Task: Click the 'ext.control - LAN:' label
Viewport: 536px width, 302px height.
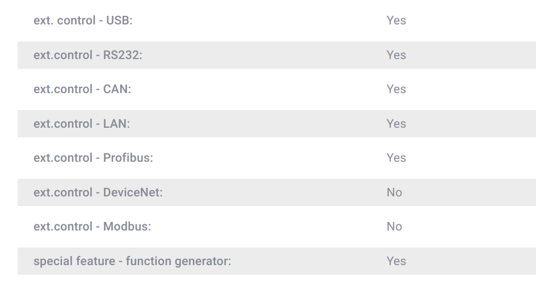Action: click(x=82, y=124)
